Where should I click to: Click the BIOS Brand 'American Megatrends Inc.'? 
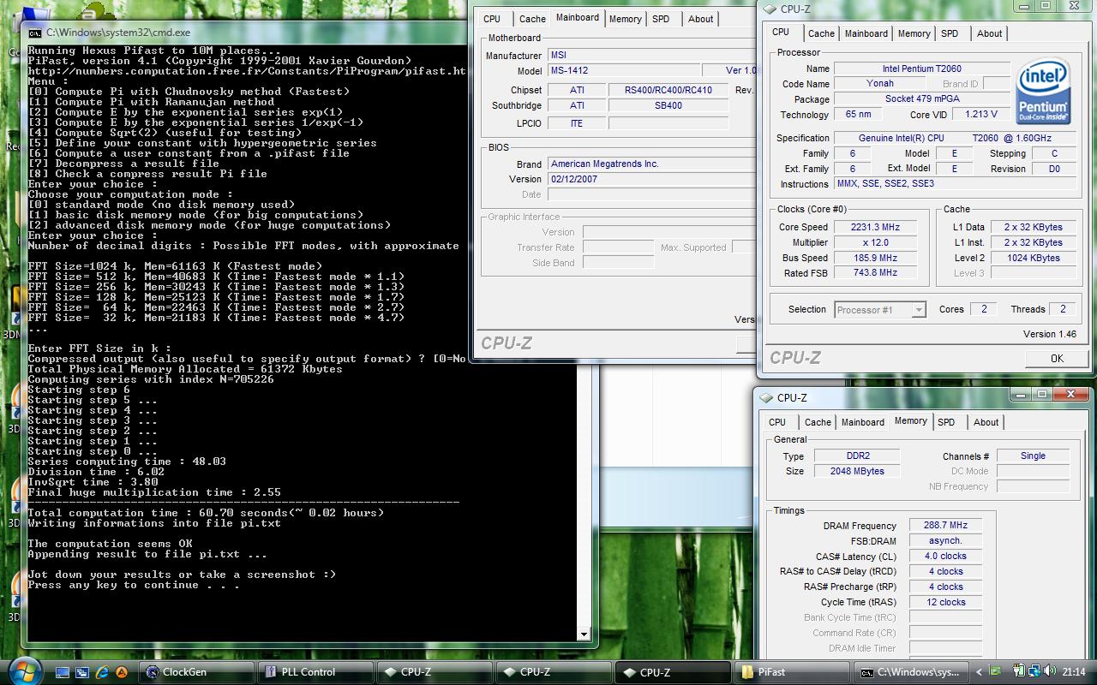tap(652, 164)
